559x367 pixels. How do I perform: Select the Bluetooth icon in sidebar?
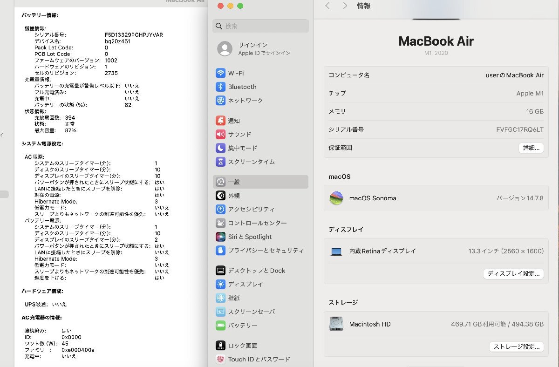coord(220,87)
